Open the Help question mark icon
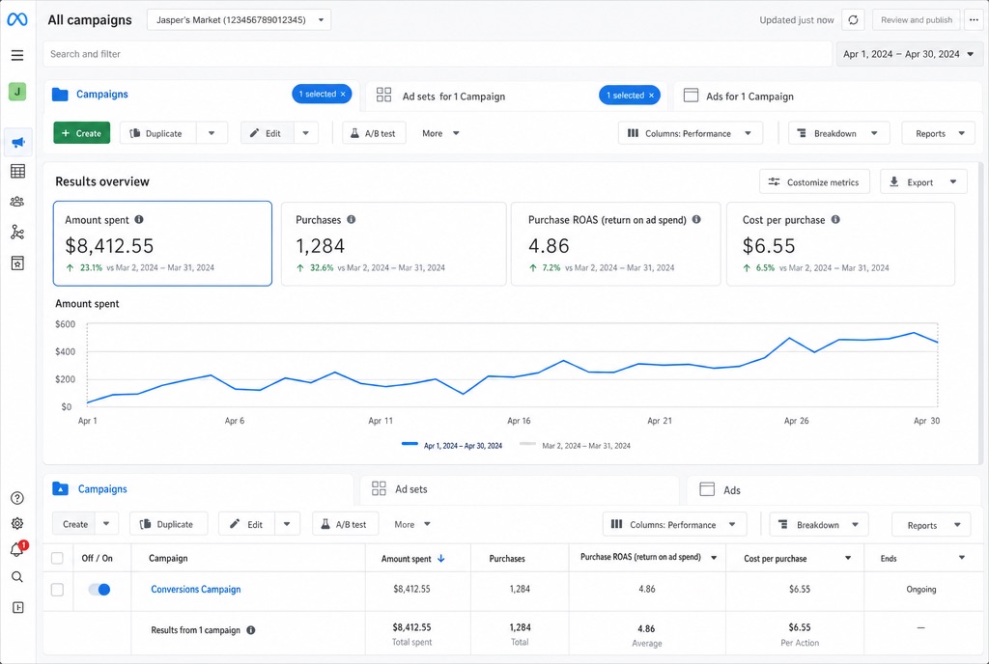Screen dimensions: 989x664 click(17, 498)
